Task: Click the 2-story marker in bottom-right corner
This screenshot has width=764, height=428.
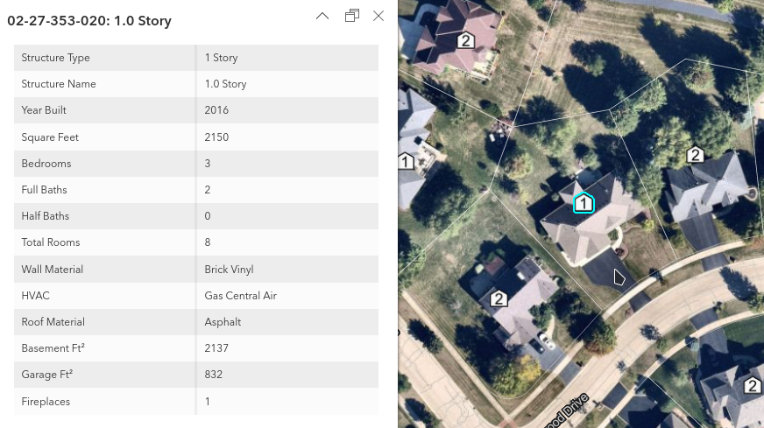Action: coord(752,385)
